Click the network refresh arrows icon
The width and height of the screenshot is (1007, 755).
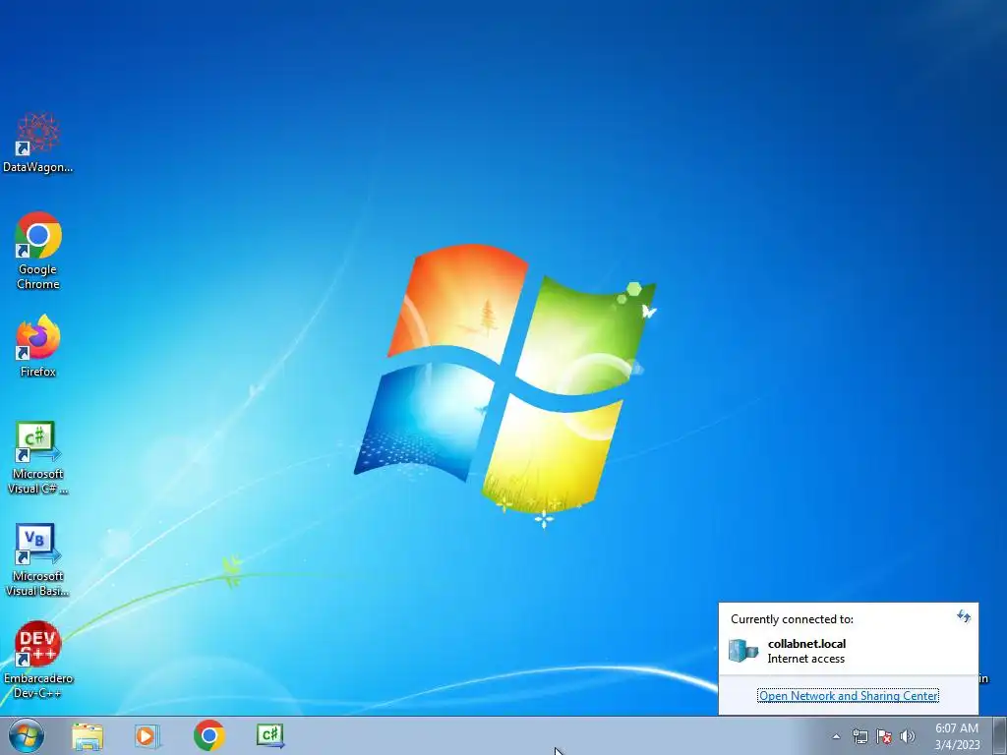tap(964, 616)
